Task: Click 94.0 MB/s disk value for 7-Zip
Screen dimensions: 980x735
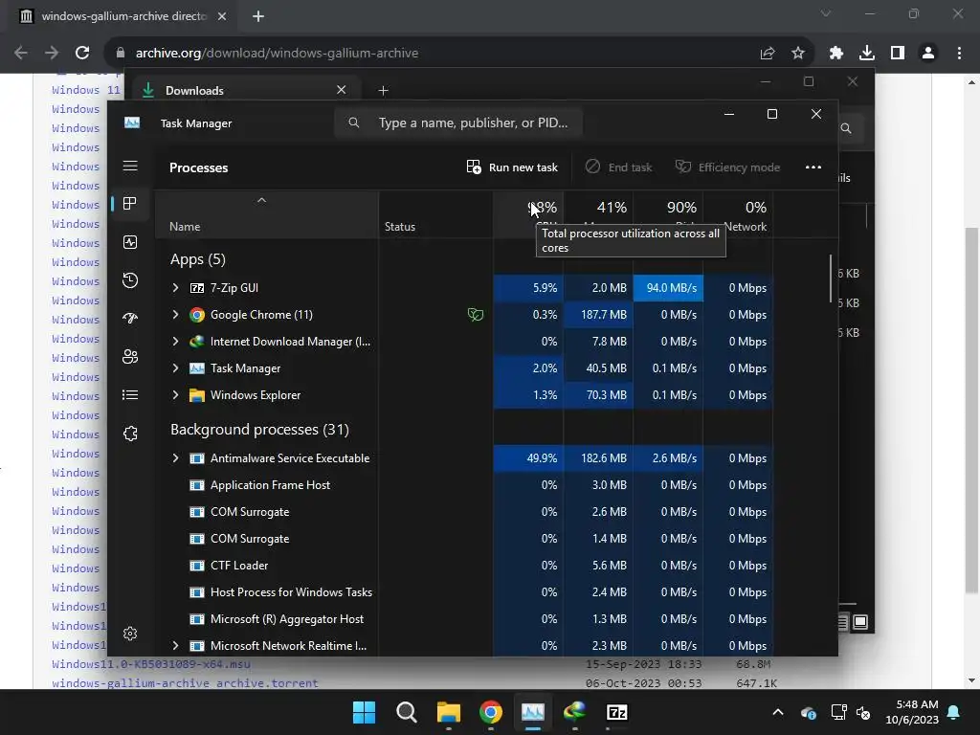Action: (668, 287)
